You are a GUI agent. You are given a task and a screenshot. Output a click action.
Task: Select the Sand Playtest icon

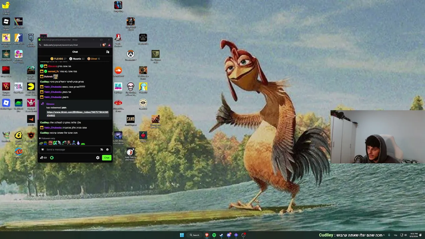(130, 121)
